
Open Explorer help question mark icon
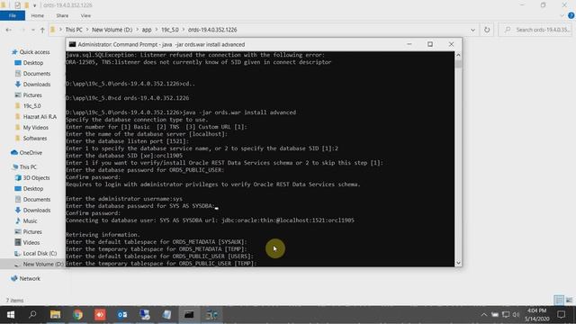[x=571, y=16]
